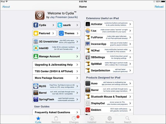
Task: Tap the FullForce drill icon
Action: [x=88, y=37]
